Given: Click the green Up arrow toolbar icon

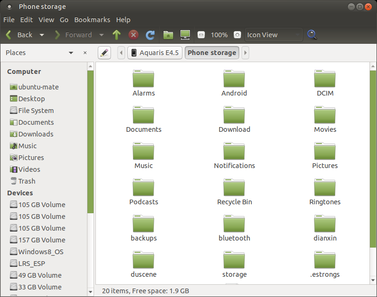Looking at the screenshot, I should 117,35.
